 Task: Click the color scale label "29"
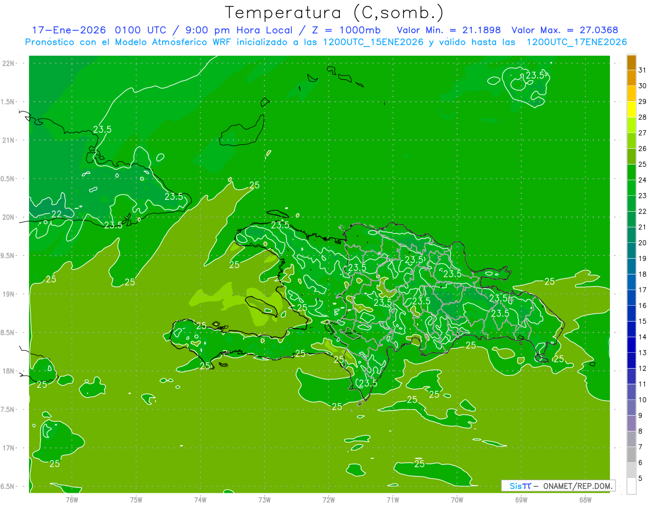(643, 101)
